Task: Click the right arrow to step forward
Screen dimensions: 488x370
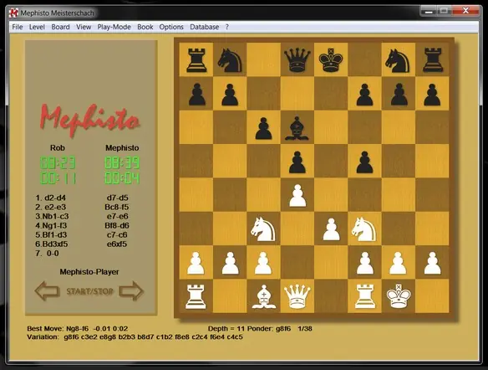Action: [x=131, y=290]
